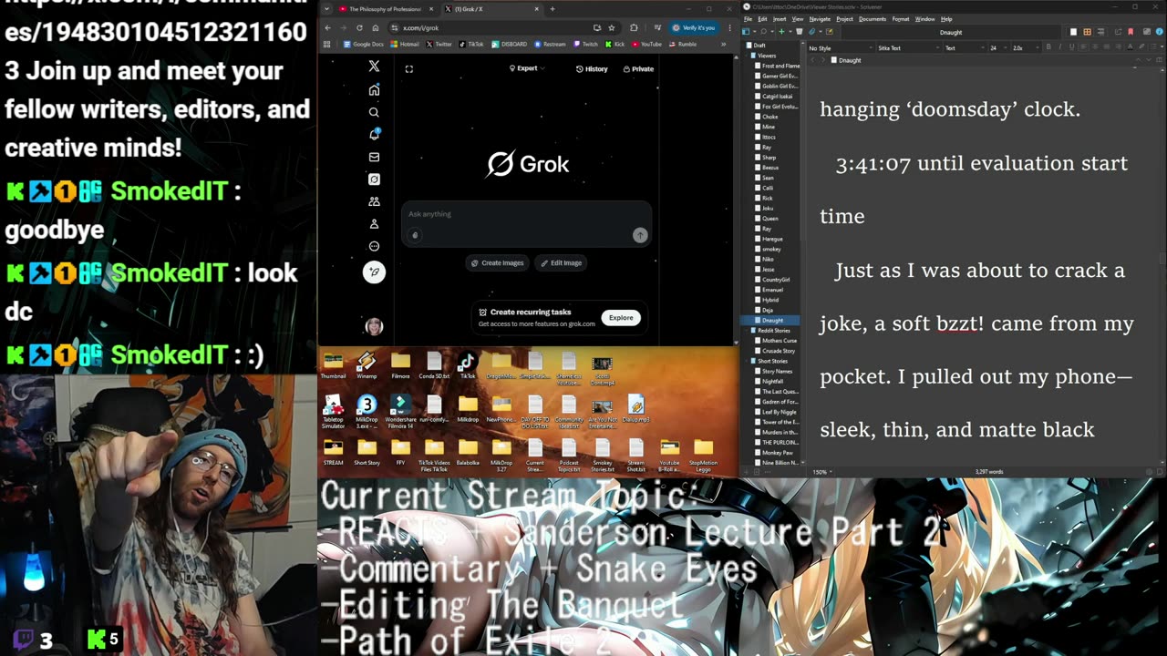
Task: Click Scrivener paperclip insert icon
Action: pos(811,32)
